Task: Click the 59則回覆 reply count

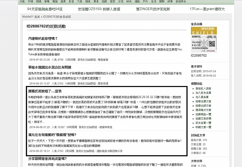Action: tap(72, 127)
